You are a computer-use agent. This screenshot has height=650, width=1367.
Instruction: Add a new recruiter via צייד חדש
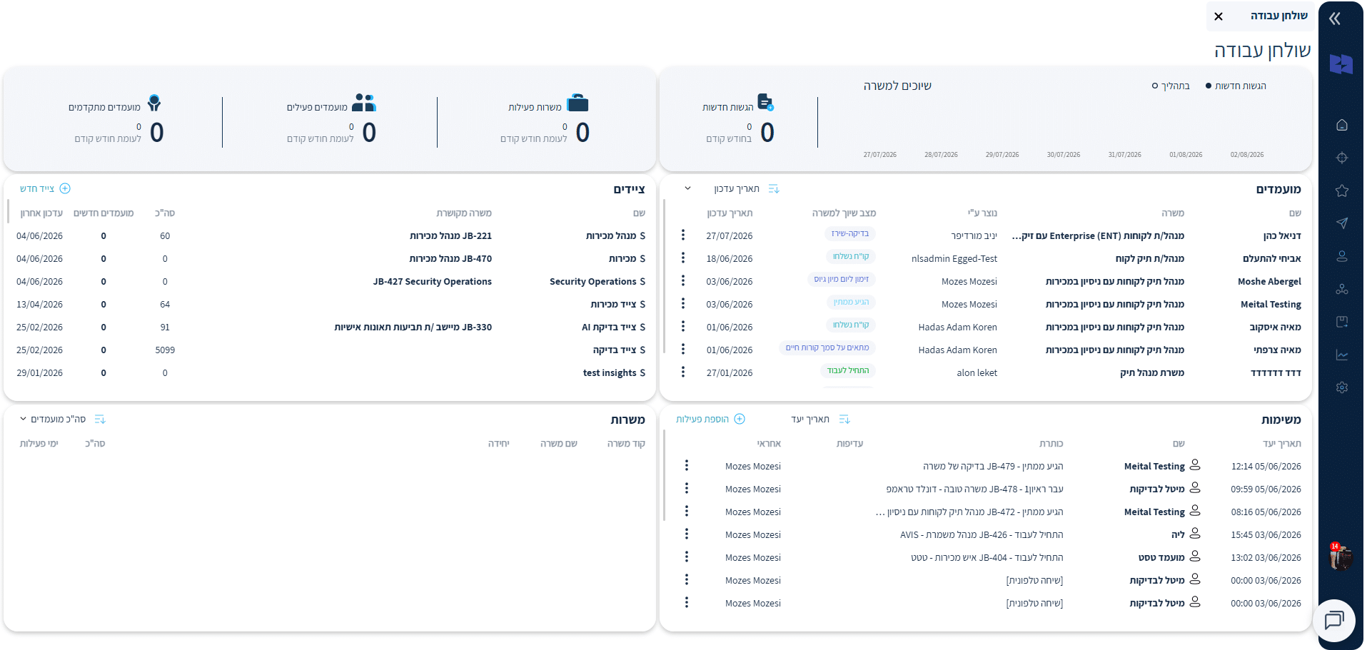[45, 188]
